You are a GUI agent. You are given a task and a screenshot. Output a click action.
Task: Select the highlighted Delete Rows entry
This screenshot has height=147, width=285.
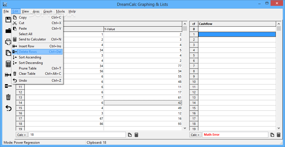click(37, 52)
